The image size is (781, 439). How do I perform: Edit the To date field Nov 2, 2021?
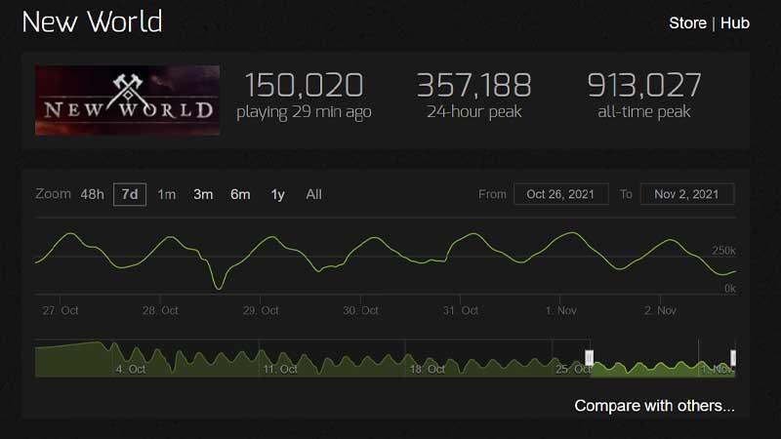[x=687, y=194]
